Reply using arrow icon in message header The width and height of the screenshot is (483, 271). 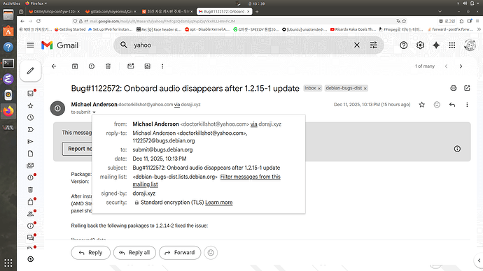(x=452, y=105)
